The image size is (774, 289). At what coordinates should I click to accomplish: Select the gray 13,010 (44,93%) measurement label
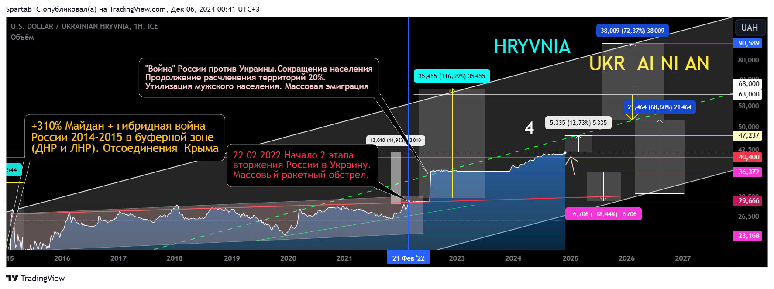396,140
